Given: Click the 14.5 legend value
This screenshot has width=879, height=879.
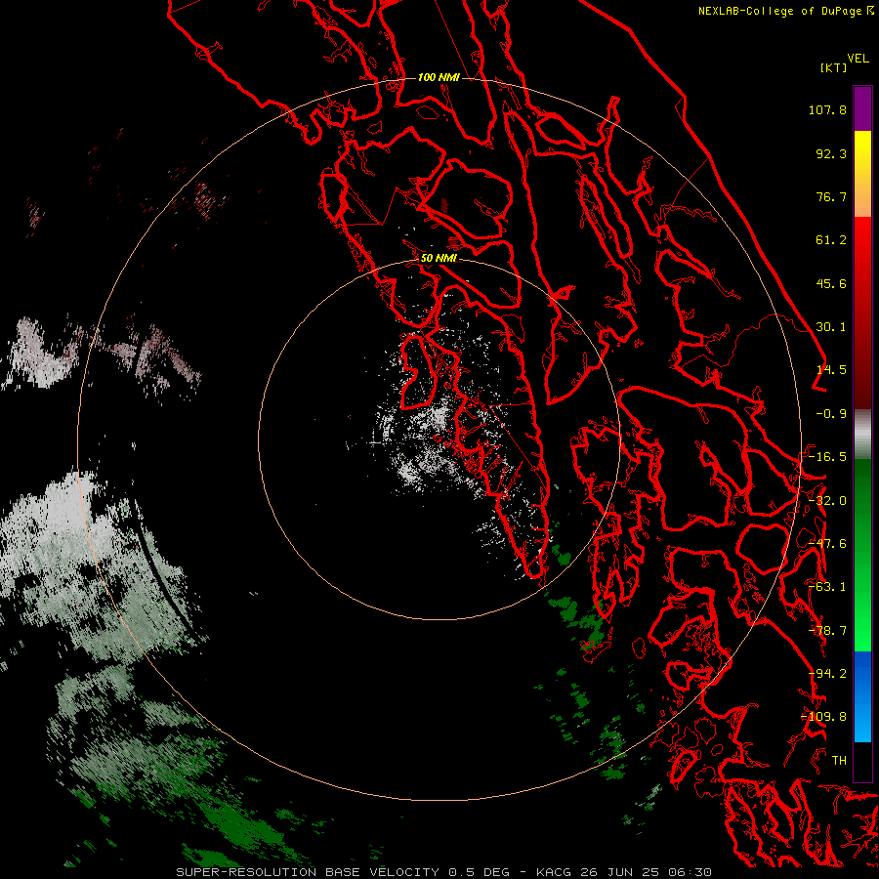Looking at the screenshot, I should point(831,370).
